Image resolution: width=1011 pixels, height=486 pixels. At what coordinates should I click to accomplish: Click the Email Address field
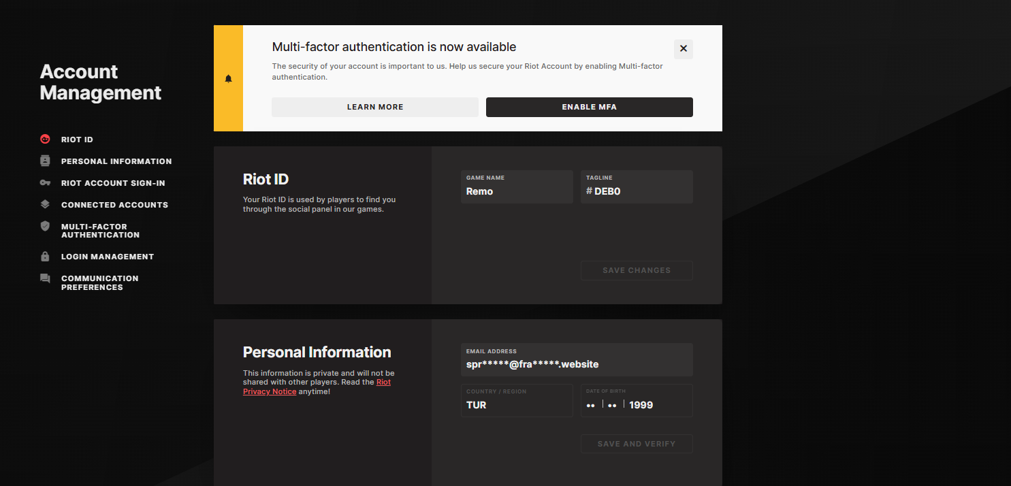click(577, 360)
